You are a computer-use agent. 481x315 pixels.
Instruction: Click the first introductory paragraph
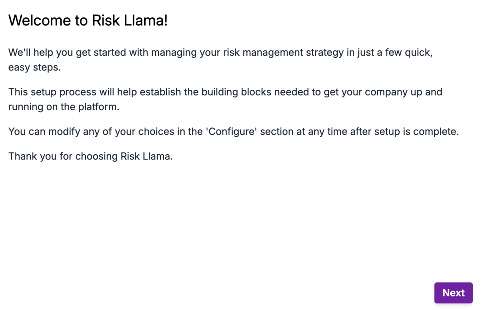click(x=221, y=59)
